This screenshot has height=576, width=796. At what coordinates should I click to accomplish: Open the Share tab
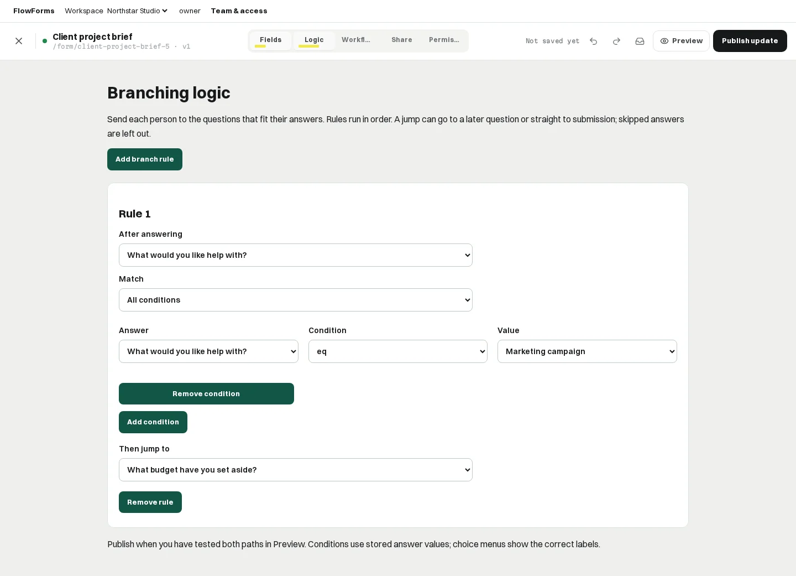point(402,40)
